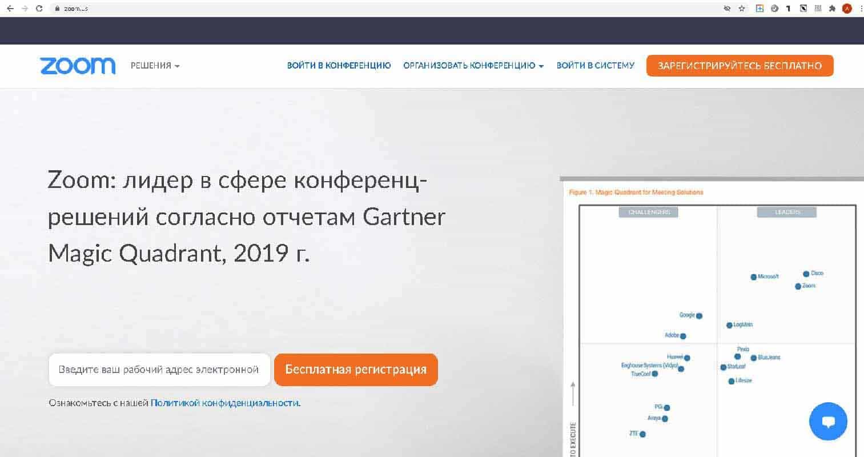Click the 'Google' label in the chart
This screenshot has height=457, width=864.
coord(687,315)
